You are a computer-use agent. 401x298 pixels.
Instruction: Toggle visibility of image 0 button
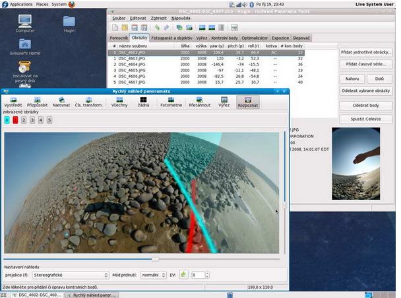[x=7, y=120]
